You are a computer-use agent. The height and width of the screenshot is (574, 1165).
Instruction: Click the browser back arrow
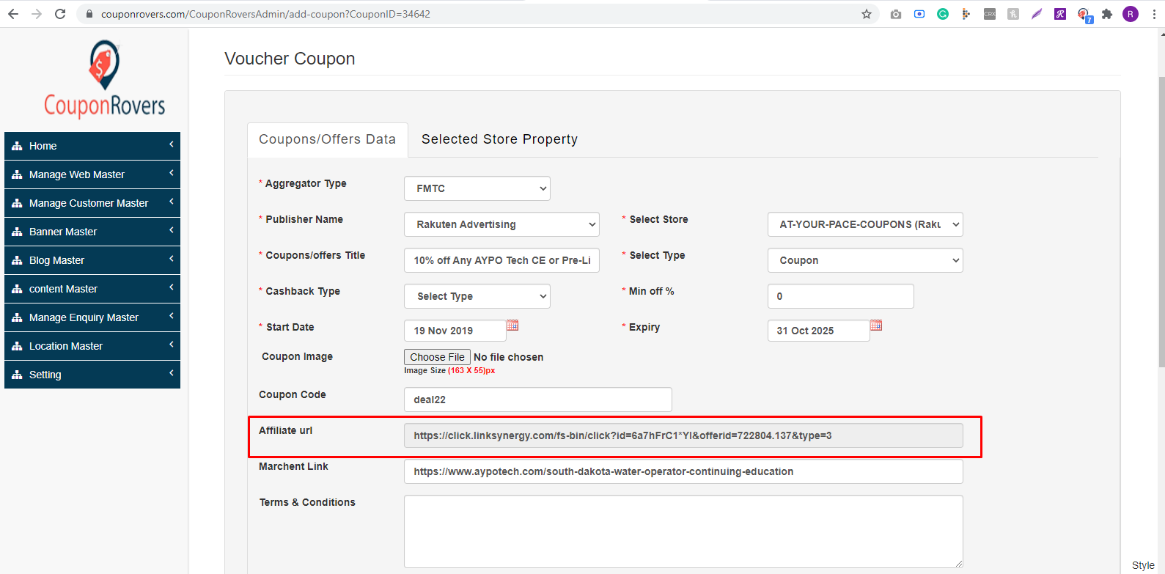[x=13, y=14]
